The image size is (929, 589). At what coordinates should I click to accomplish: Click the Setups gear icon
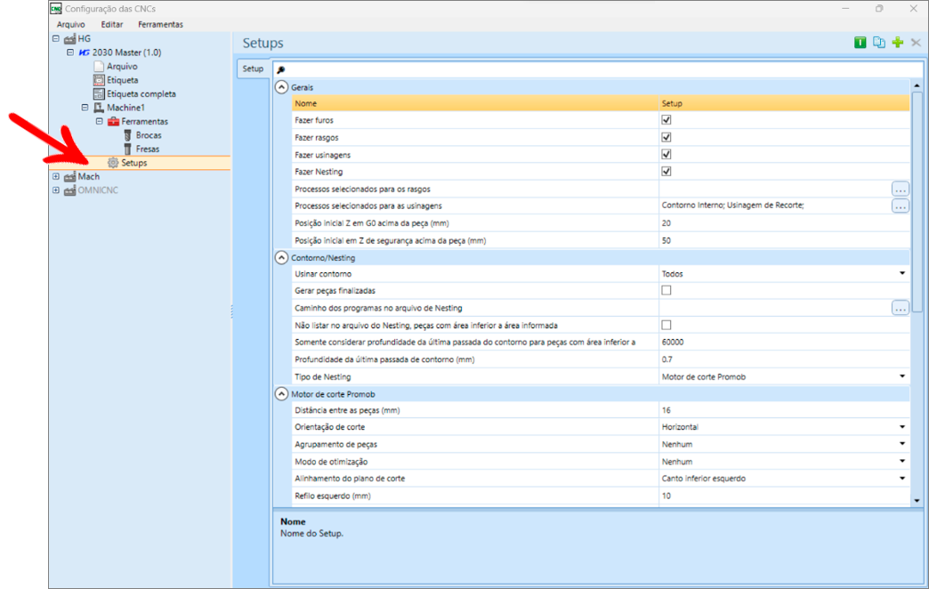(x=113, y=163)
